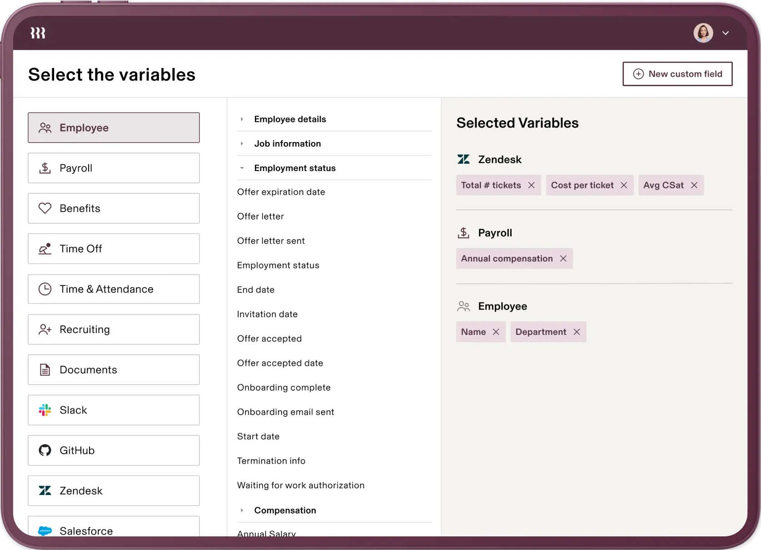This screenshot has height=550, width=761.
Task: Click the dollar icon next to Payroll
Action: point(45,168)
